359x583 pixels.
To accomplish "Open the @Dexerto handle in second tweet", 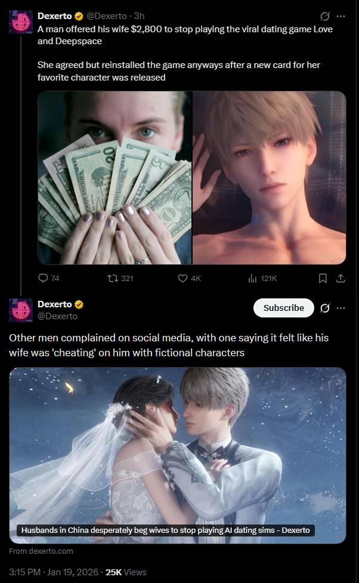I will (x=58, y=316).
